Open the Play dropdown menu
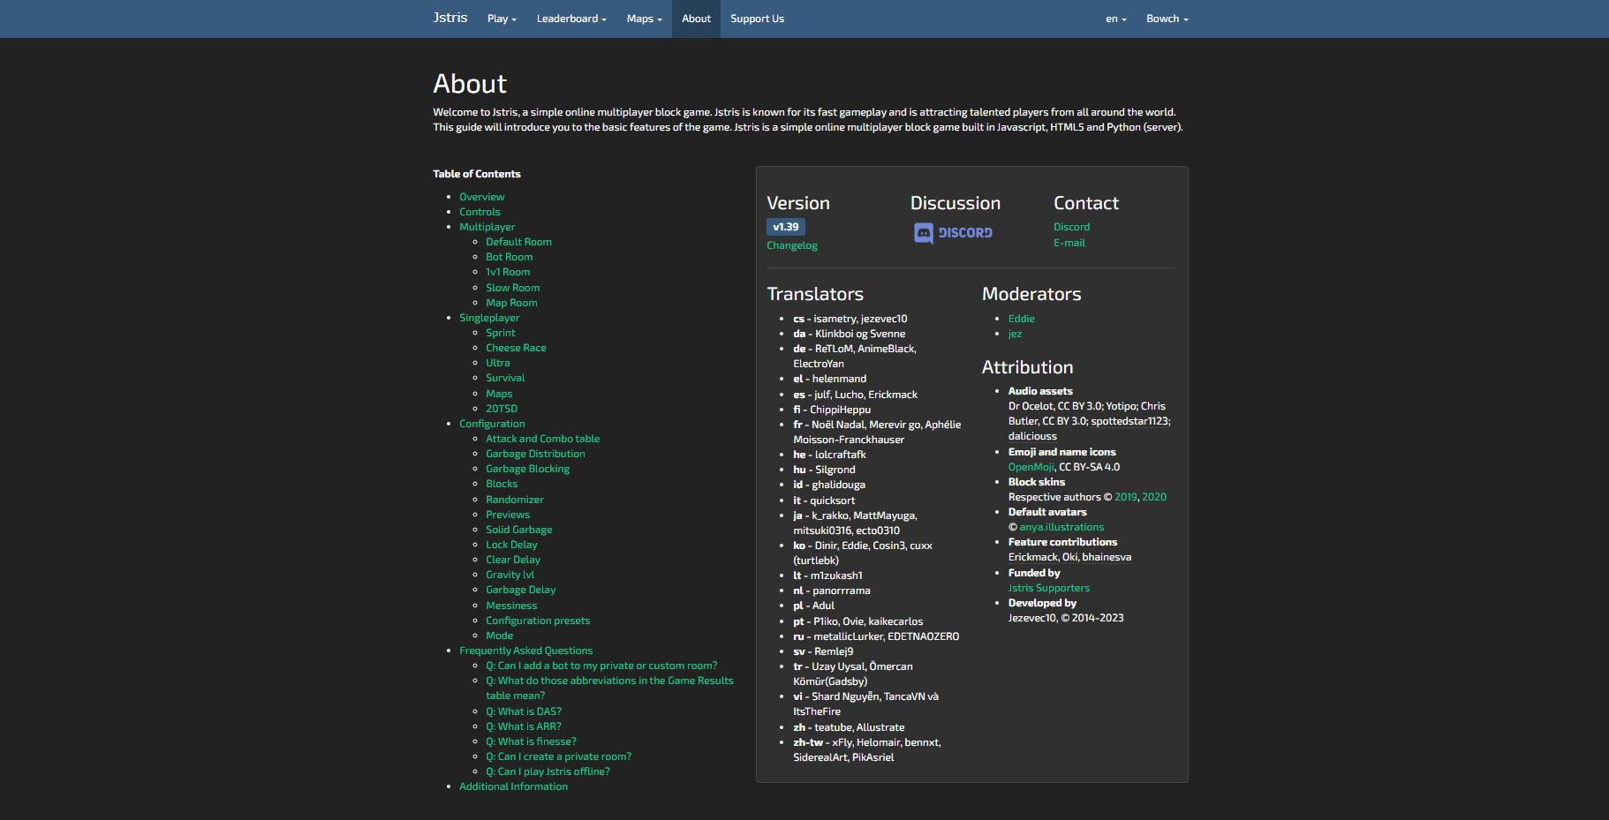 coord(501,18)
